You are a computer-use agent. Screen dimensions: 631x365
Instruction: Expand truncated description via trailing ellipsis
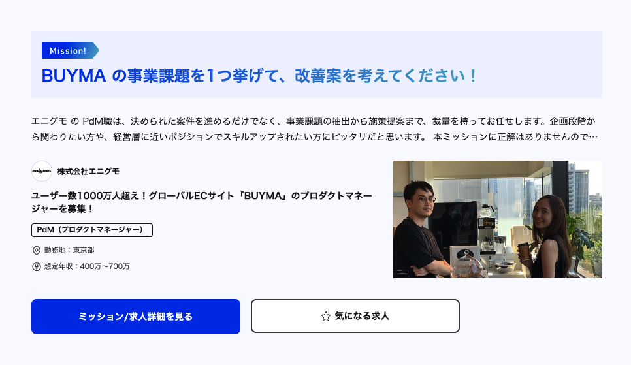click(593, 137)
